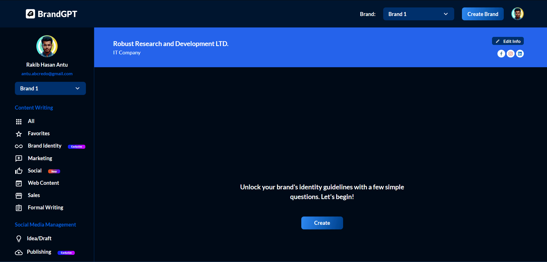Open the Favorites star icon
The width and height of the screenshot is (547, 262).
click(19, 134)
